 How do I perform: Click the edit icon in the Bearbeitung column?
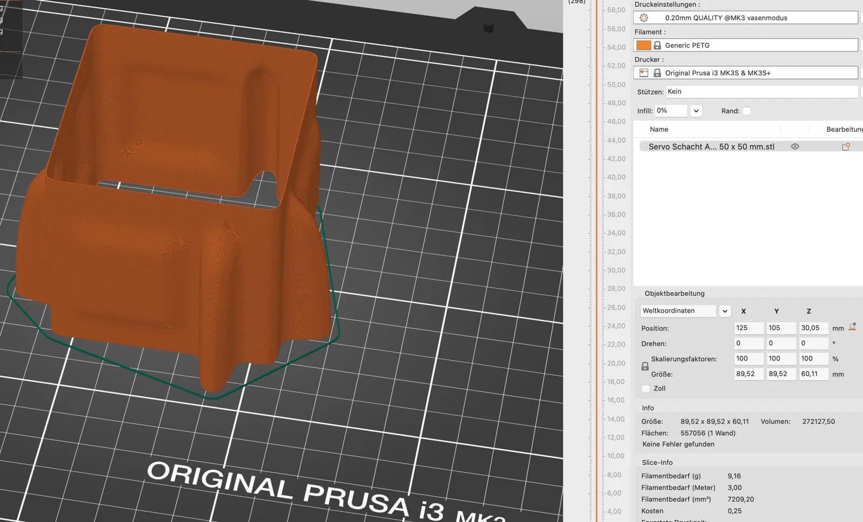[846, 147]
